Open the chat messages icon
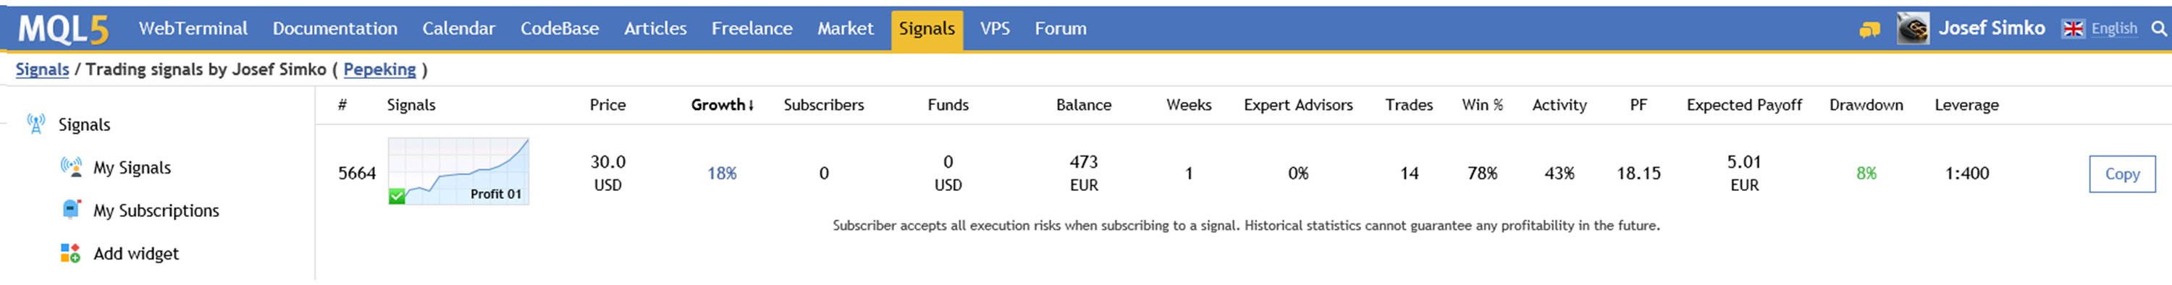The height and width of the screenshot is (285, 2172). (1869, 30)
